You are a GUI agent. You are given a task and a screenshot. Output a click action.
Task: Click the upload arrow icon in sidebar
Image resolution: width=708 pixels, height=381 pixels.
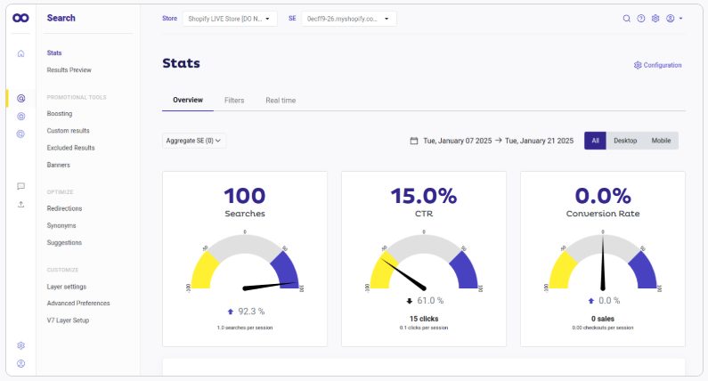click(x=20, y=204)
